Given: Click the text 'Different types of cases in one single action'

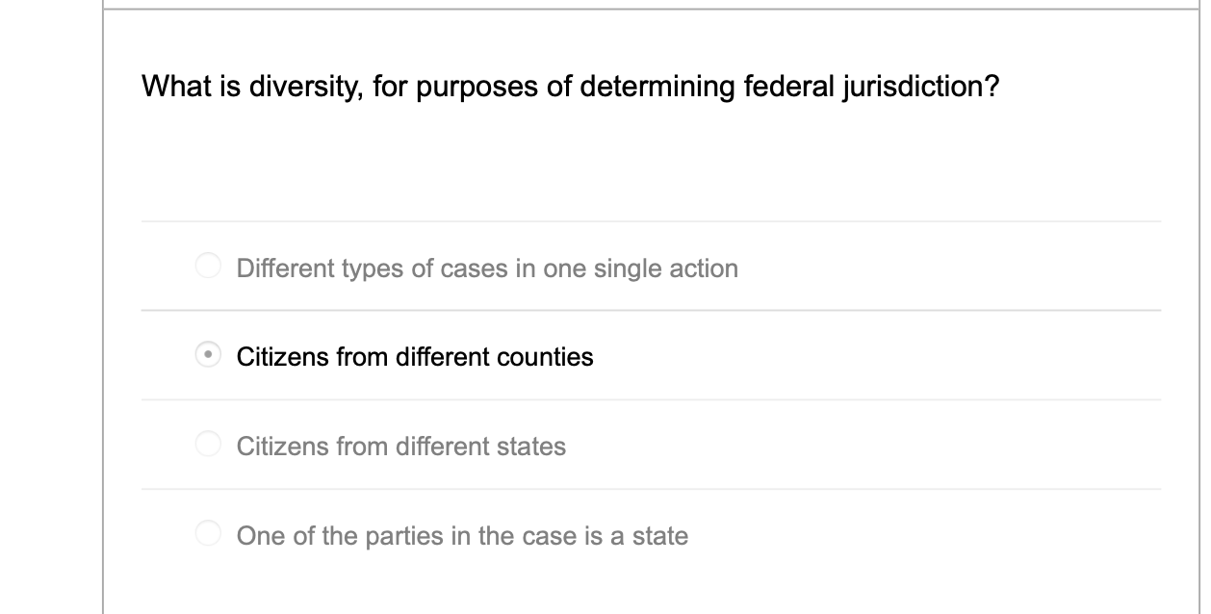Looking at the screenshot, I should pos(486,268).
